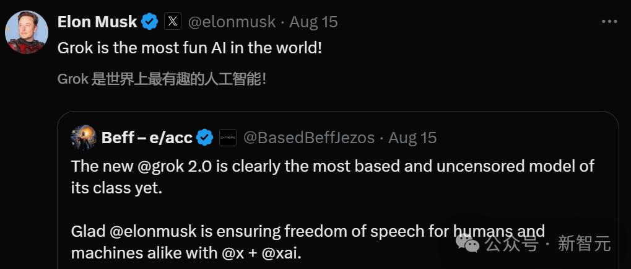Screen dimensions: 631x269
Task: Click the @BasedBeffJezos handle
Action: pyautogui.click(x=308, y=138)
